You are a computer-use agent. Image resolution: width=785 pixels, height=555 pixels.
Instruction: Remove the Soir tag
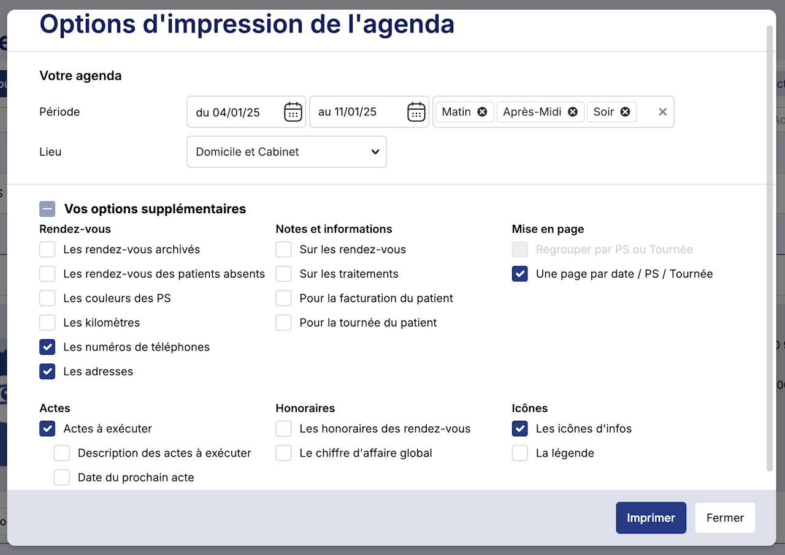[625, 112]
